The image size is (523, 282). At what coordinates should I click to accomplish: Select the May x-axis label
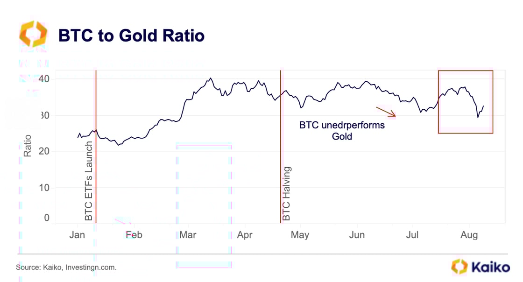coord(300,234)
